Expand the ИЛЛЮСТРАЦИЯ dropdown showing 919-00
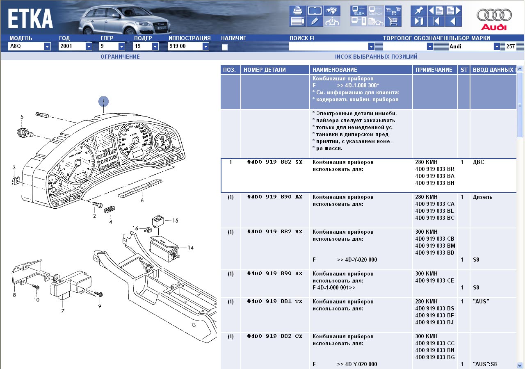525x369 pixels. tap(205, 47)
